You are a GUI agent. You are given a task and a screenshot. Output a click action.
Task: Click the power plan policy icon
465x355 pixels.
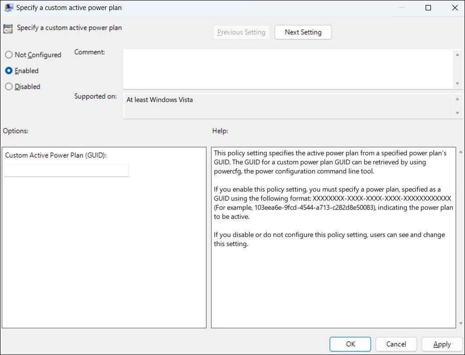point(7,28)
